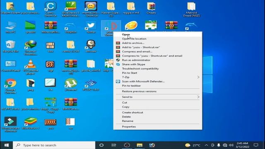Image resolution: width=265 pixels, height=149 pixels.
Task: Select the MinecraftIn... archive icon
Action: pyautogui.click(x=51, y=27)
